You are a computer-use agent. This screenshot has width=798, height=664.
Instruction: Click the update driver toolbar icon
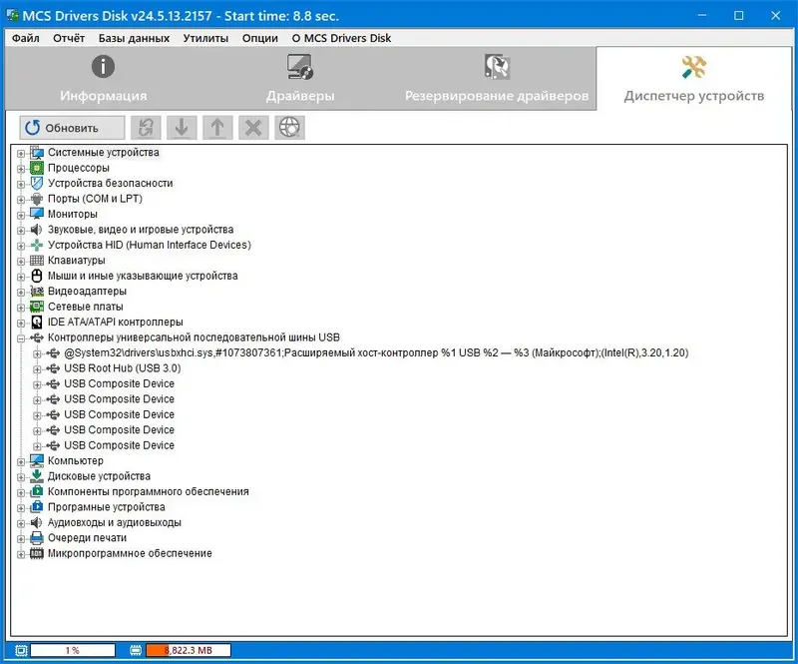click(x=146, y=128)
